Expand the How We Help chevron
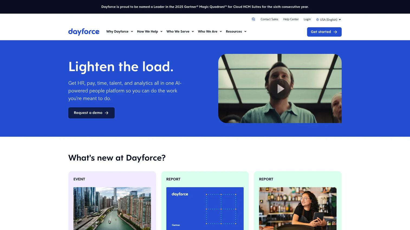Image resolution: width=410 pixels, height=230 pixels. pos(161,32)
